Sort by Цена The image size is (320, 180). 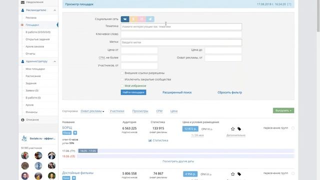coord(173,111)
